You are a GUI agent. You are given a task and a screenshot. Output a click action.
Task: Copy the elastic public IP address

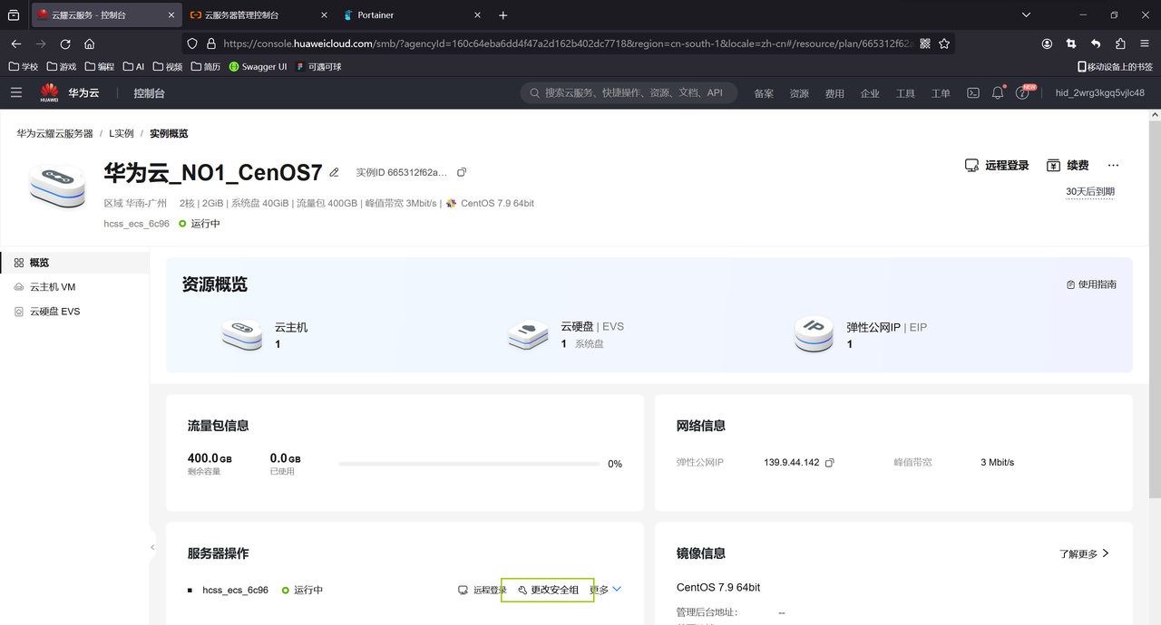click(829, 463)
